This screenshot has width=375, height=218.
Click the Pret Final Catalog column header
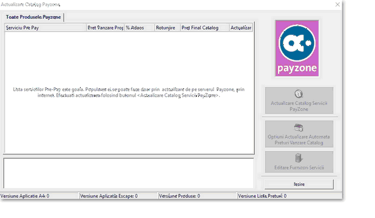[x=204, y=28]
